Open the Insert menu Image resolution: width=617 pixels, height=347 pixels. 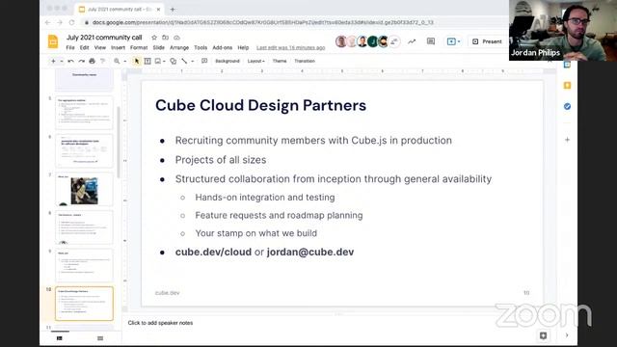point(118,47)
